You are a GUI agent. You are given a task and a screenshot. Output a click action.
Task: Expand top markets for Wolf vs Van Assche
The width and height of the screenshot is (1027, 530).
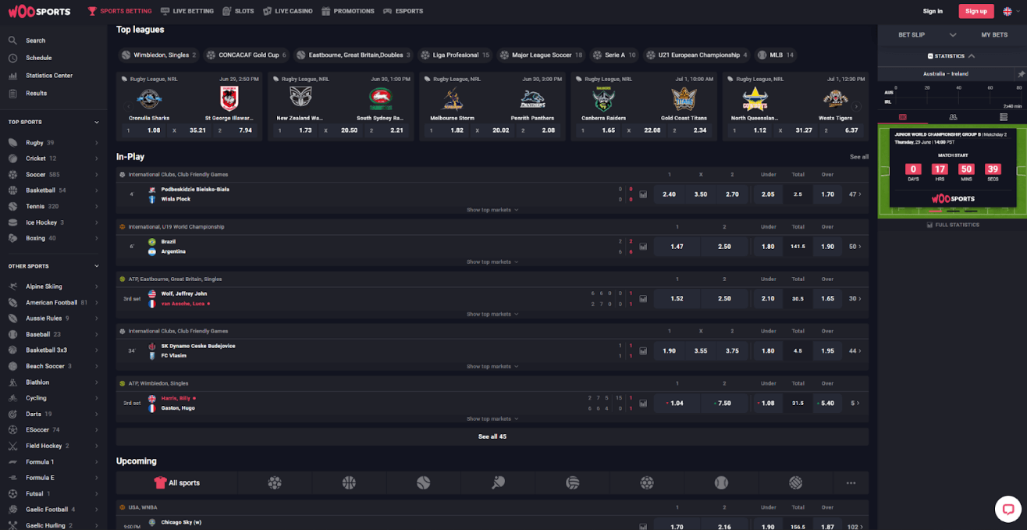click(492, 315)
